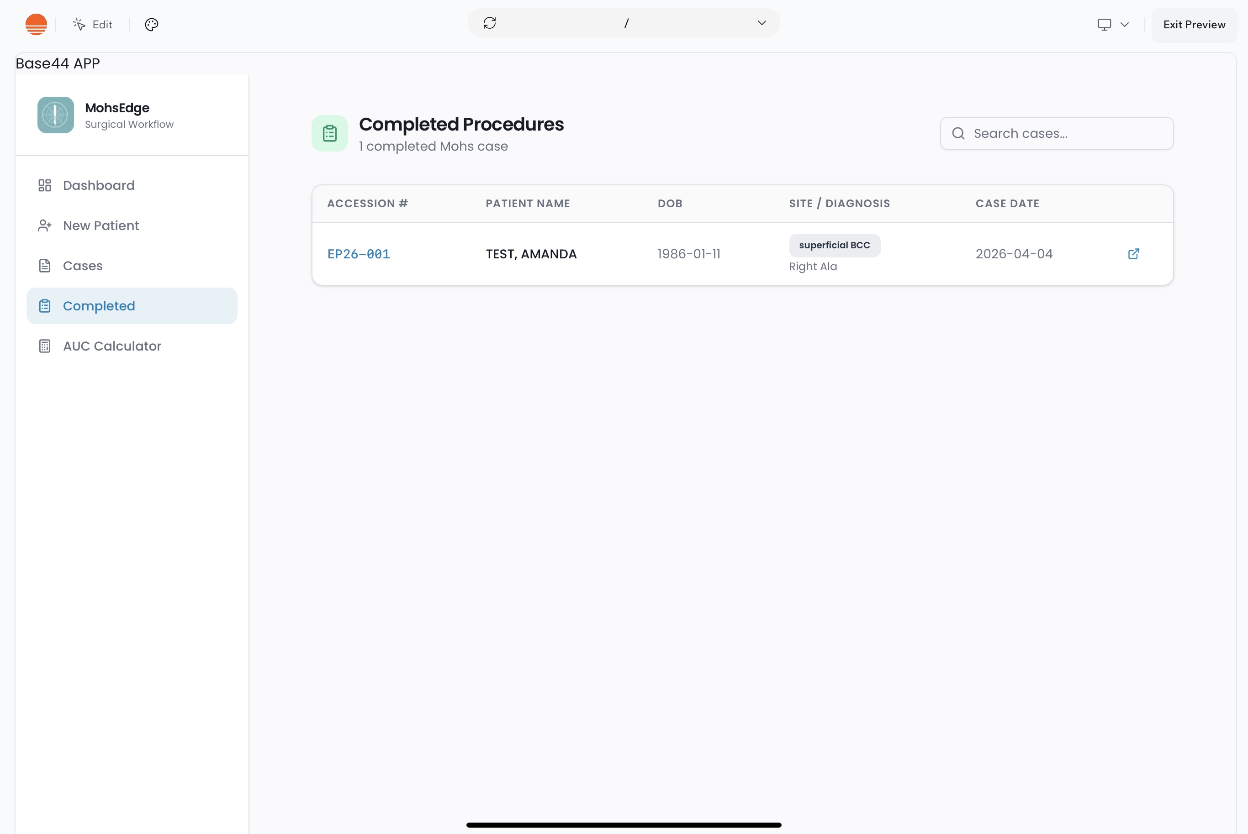Click the search magnifier icon
This screenshot has width=1248, height=834.
click(x=958, y=133)
